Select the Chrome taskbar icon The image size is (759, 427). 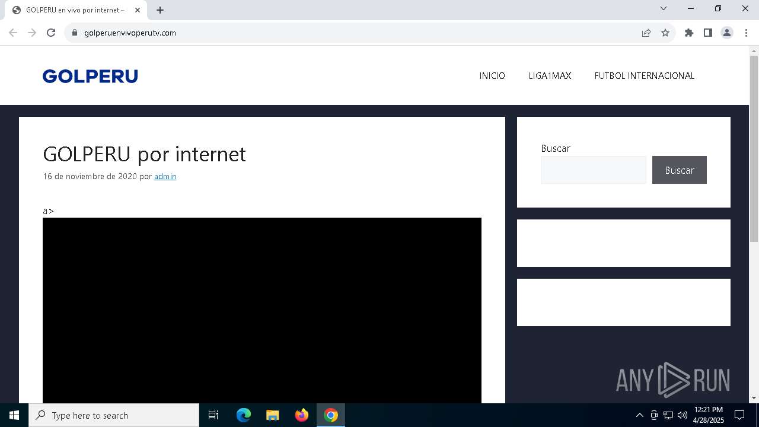point(331,415)
